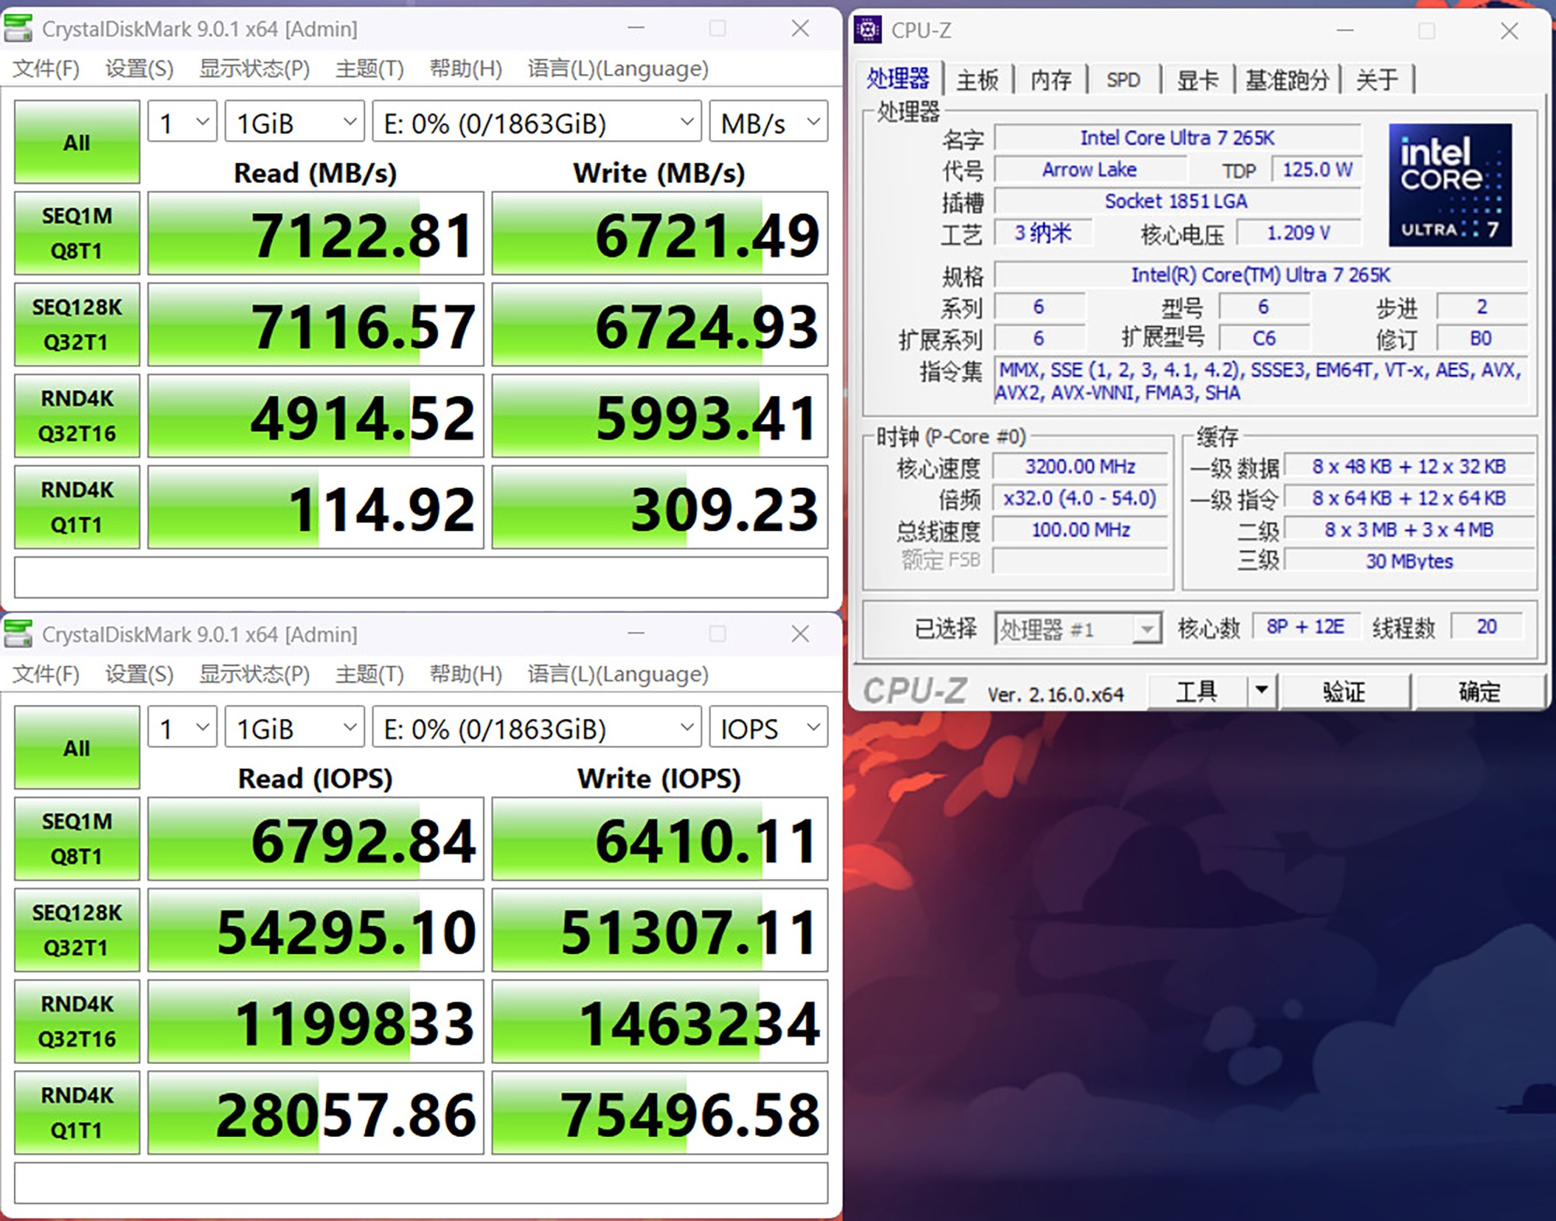
Task: Open the 设置(S) menu in top CrystalDiskMark
Action: pyautogui.click(x=139, y=68)
